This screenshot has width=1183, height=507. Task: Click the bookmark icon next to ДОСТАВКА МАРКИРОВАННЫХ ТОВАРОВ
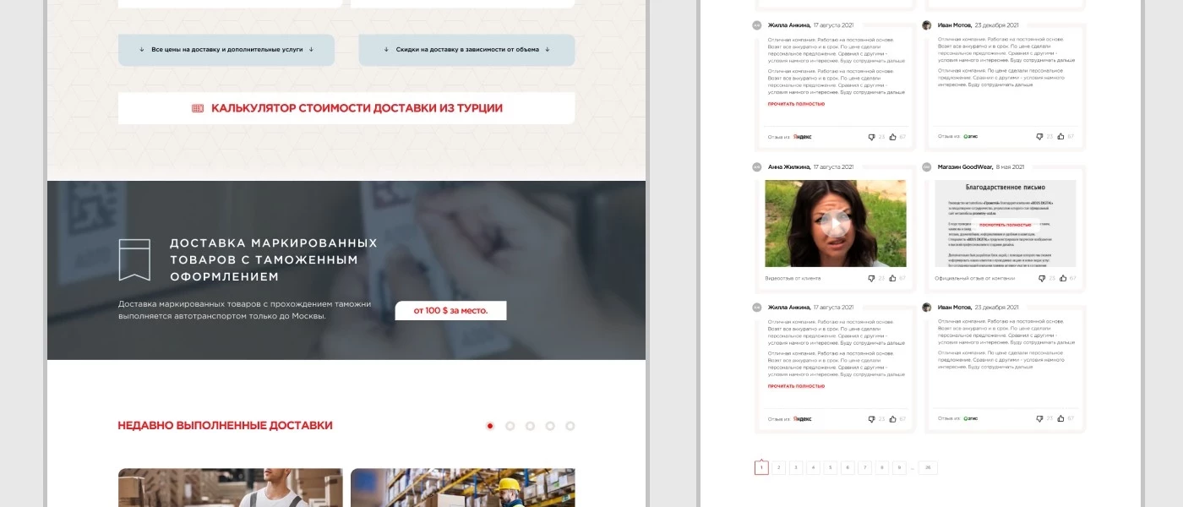click(x=134, y=259)
